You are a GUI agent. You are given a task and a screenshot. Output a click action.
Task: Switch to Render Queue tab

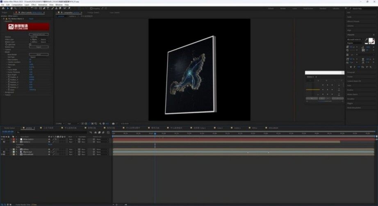[x=9, y=128]
